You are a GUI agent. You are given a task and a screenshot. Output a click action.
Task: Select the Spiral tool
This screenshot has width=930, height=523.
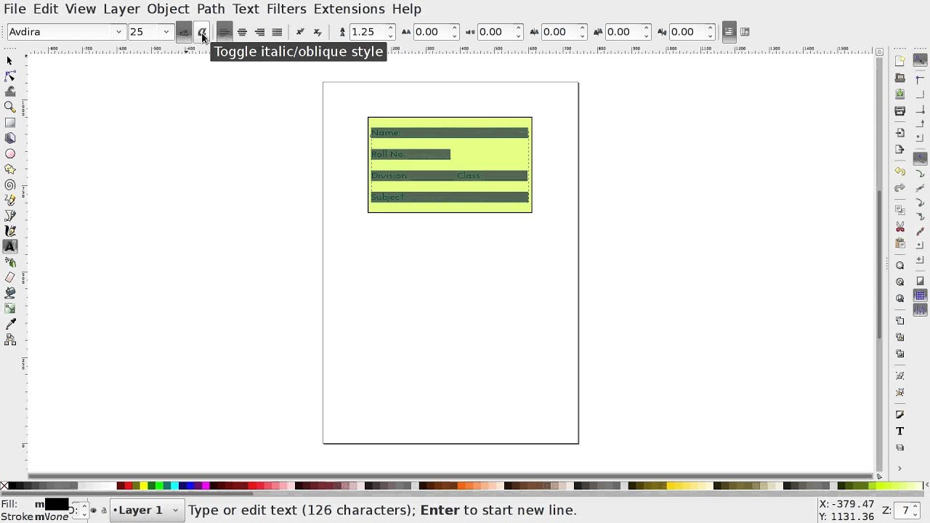point(10,185)
